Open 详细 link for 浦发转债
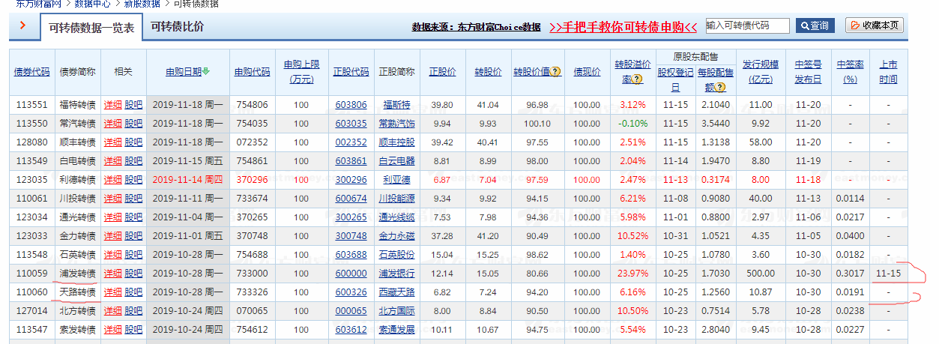Image resolution: width=939 pixels, height=344 pixels. pyautogui.click(x=112, y=274)
